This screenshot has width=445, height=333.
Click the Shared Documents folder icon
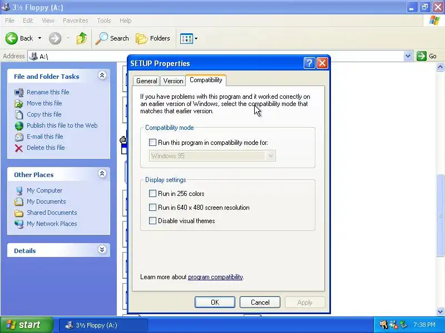pos(19,213)
